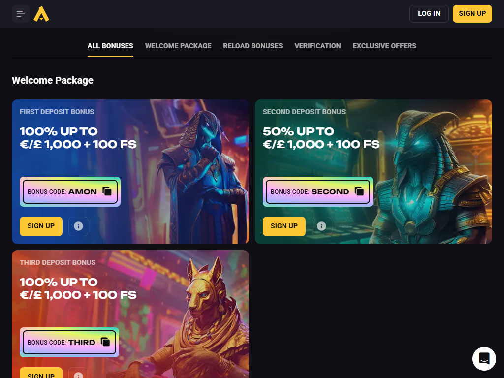Copy the THIRD bonus code icon

[x=105, y=342]
